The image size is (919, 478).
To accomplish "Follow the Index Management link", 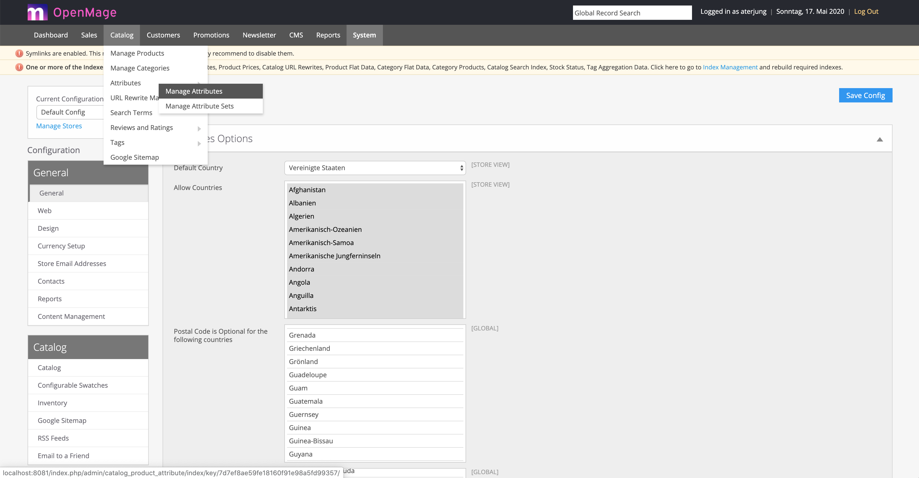I will pos(730,67).
